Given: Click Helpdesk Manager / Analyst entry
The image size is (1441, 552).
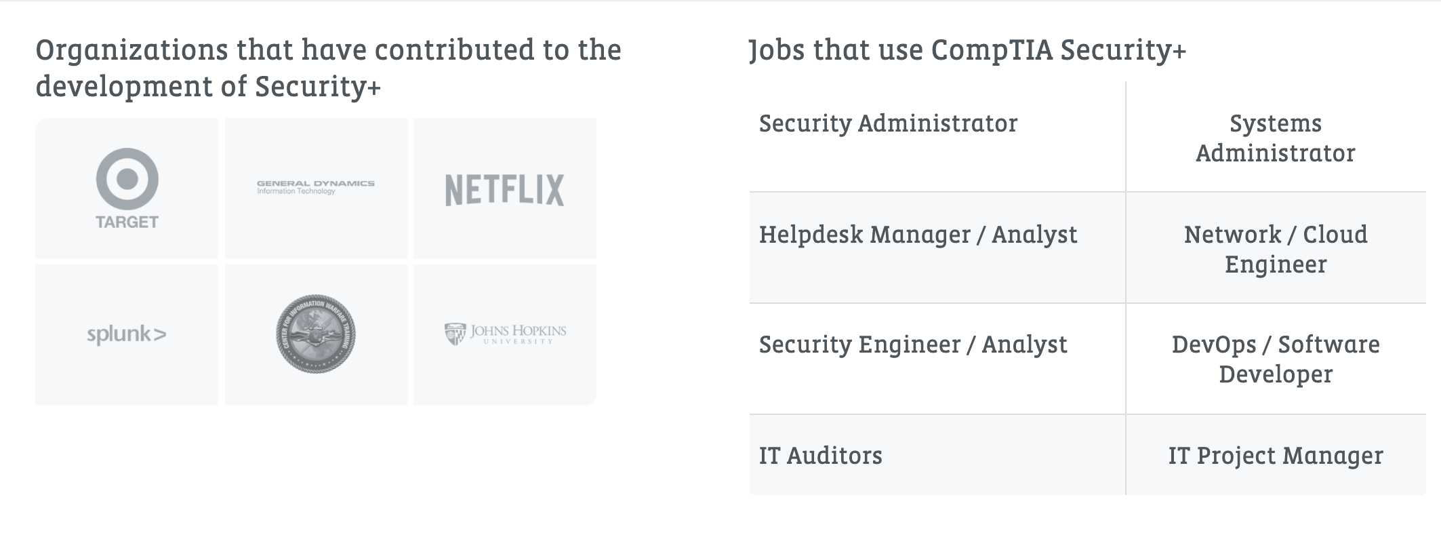Looking at the screenshot, I should (918, 235).
